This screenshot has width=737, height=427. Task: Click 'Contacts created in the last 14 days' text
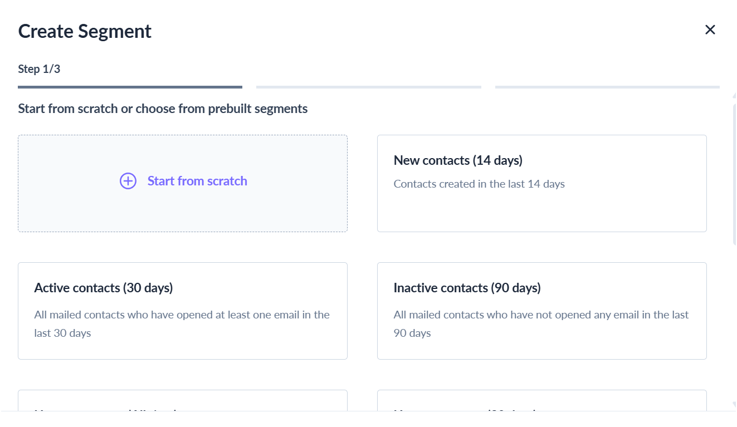pyautogui.click(x=479, y=184)
